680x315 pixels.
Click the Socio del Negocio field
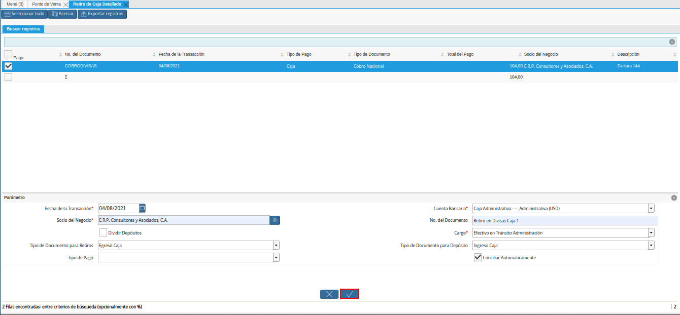pyautogui.click(x=183, y=220)
